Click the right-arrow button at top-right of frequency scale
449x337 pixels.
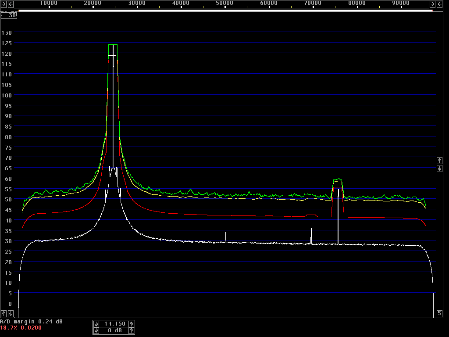(x=432, y=4)
